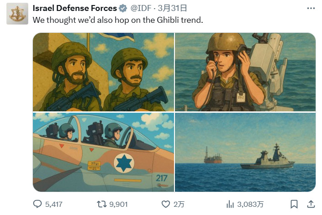322x215 pixels.
Task: Click the verified checkmark badge
Action: (122, 9)
